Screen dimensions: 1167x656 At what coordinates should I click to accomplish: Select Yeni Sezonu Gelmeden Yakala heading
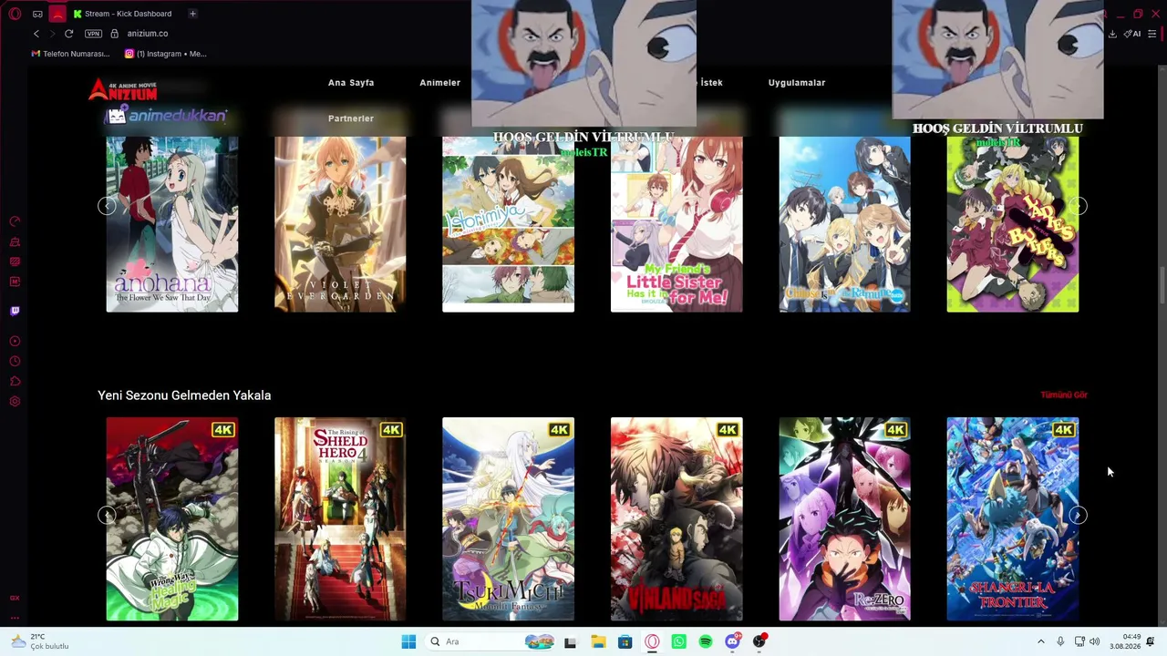(184, 395)
